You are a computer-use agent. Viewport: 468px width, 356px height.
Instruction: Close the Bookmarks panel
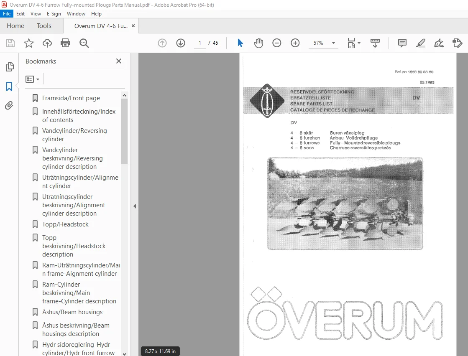click(x=119, y=61)
